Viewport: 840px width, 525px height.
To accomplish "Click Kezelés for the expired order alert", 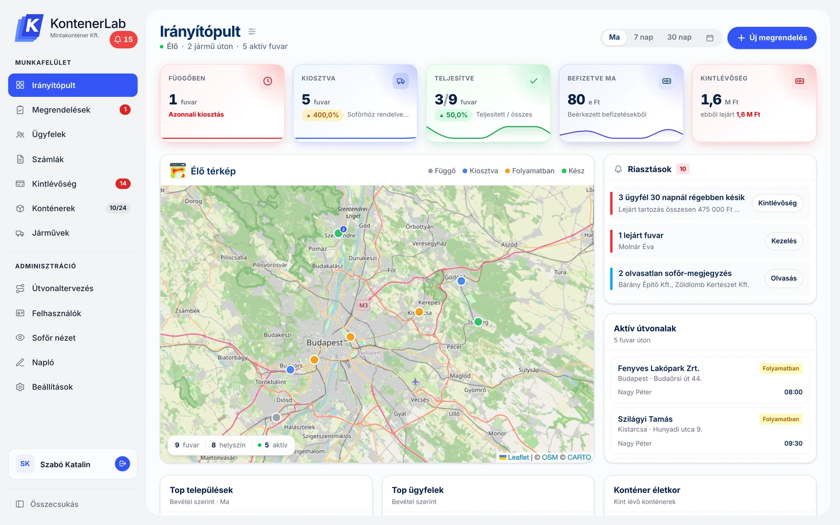I will 784,241.
